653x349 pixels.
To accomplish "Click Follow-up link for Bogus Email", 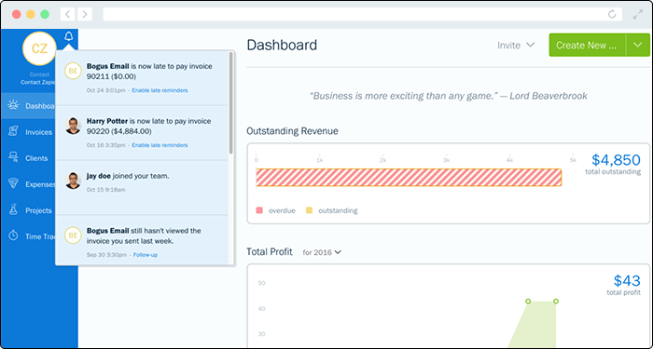I will click(146, 255).
